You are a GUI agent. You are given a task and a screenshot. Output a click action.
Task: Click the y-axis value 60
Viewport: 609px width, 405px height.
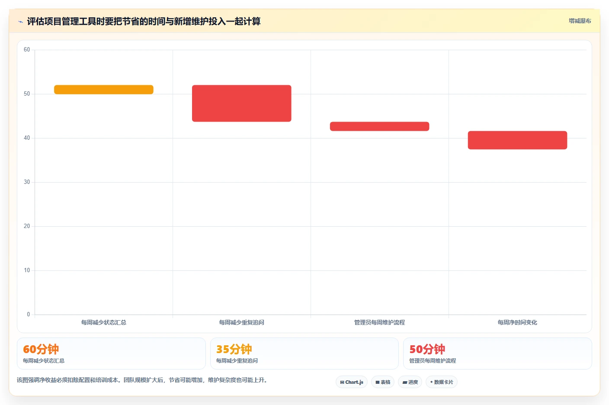(x=27, y=50)
